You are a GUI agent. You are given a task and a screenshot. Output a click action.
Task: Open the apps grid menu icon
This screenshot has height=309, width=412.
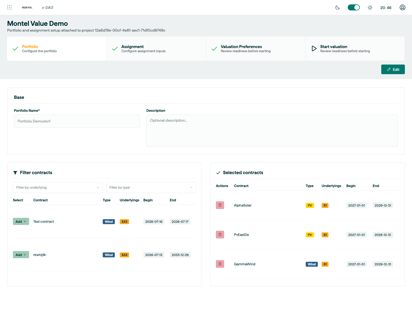click(x=9, y=7)
